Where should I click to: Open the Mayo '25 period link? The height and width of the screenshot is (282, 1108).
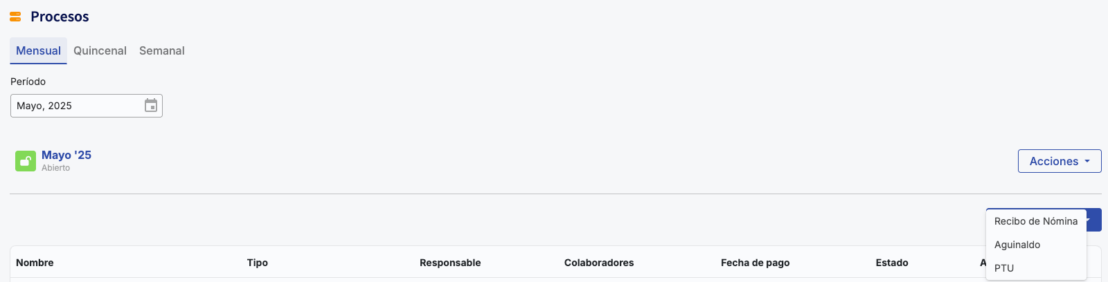(66, 155)
